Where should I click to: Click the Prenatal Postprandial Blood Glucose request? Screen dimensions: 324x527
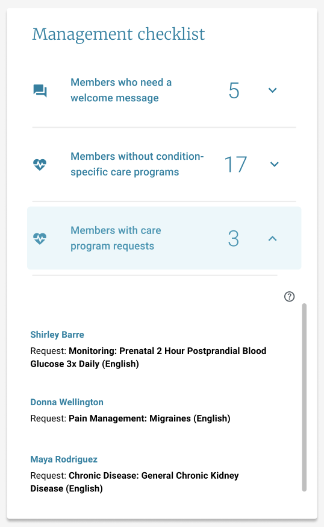(148, 358)
